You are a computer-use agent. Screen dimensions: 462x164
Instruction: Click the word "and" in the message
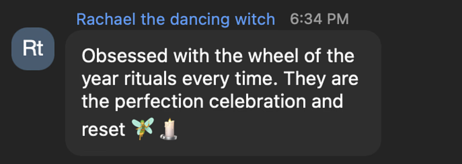[x=327, y=101]
